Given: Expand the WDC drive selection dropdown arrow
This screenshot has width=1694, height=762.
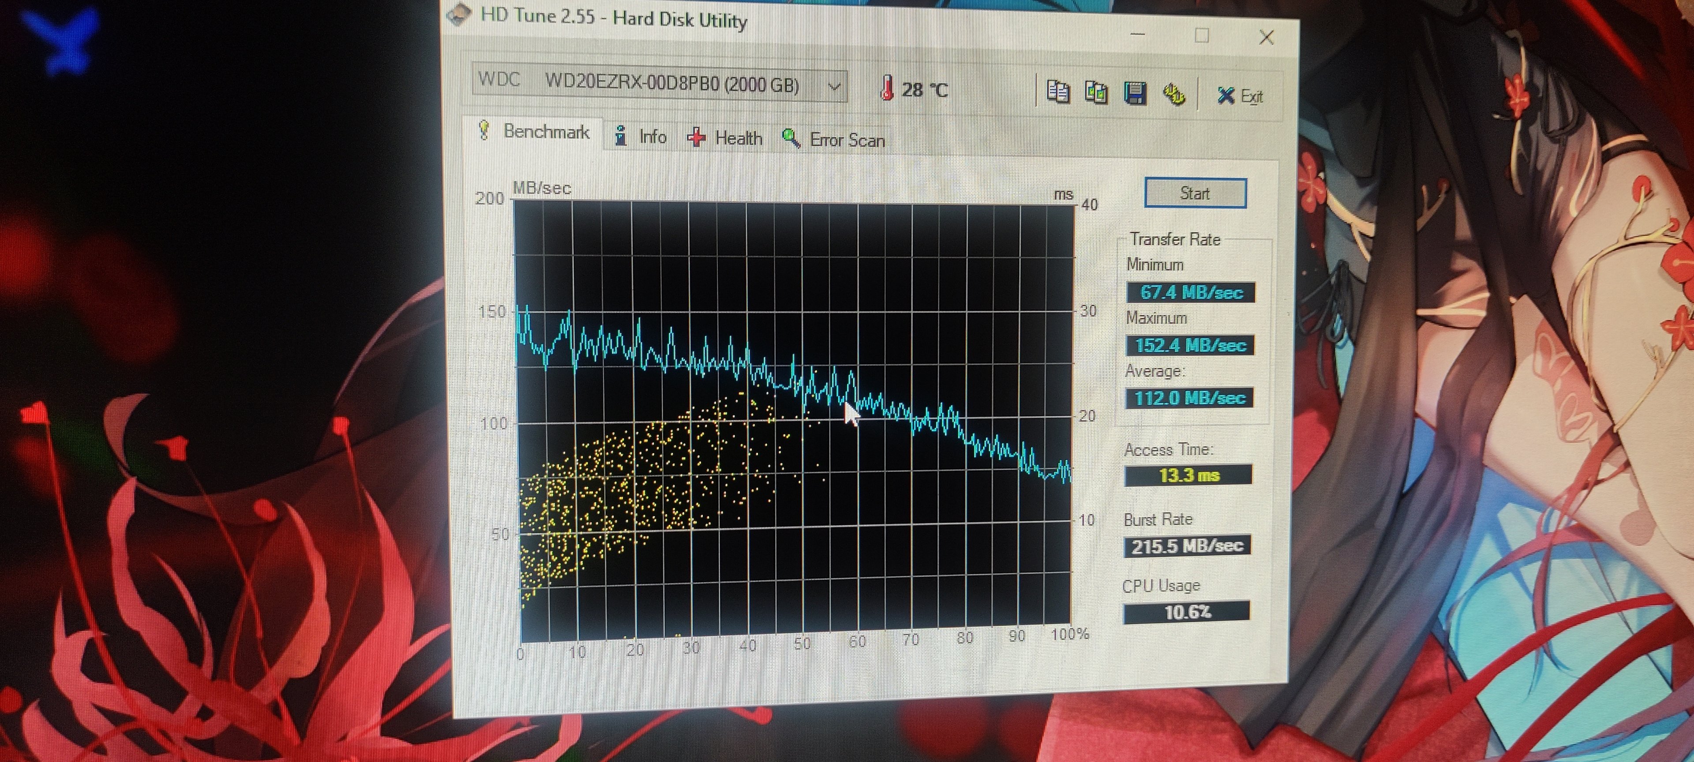Looking at the screenshot, I should (834, 86).
